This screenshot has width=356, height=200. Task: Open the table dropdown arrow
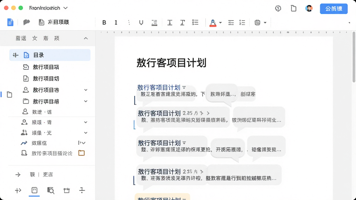pyautogui.click(x=265, y=23)
